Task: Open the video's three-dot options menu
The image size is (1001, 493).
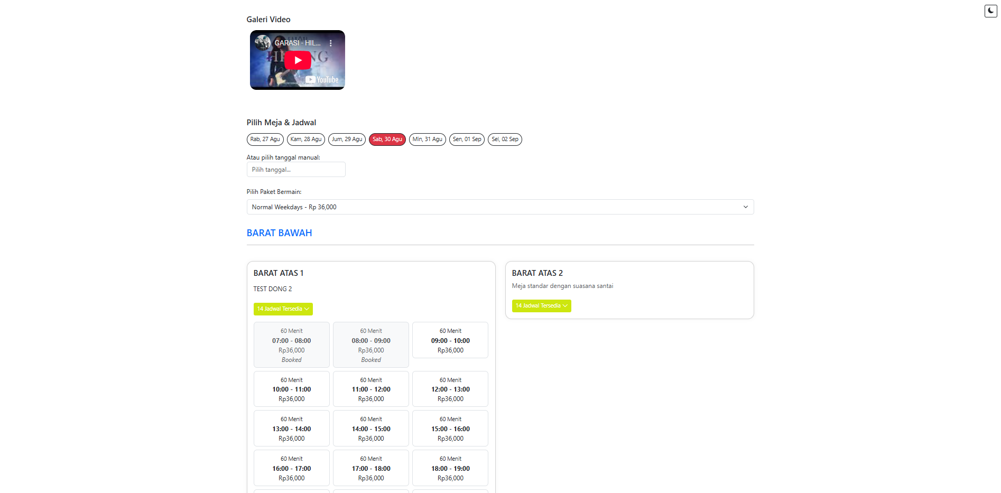Action: coord(331,43)
